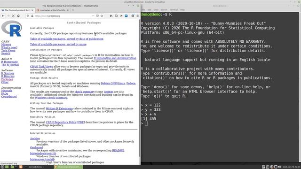This screenshot has height=169, width=301.
Task: Launch Firefox from the taskbar launcher icon
Action: point(21,167)
